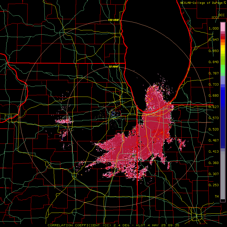Click the 0.840 color scale label

tap(214, 62)
